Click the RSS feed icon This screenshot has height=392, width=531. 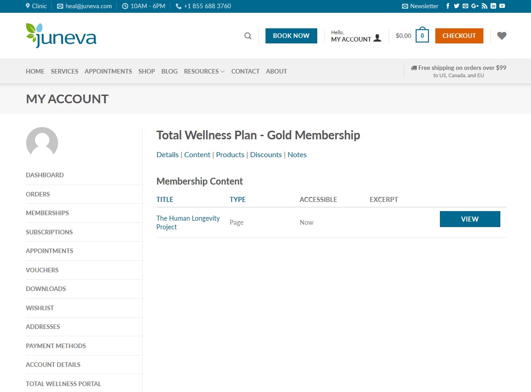[x=484, y=6]
